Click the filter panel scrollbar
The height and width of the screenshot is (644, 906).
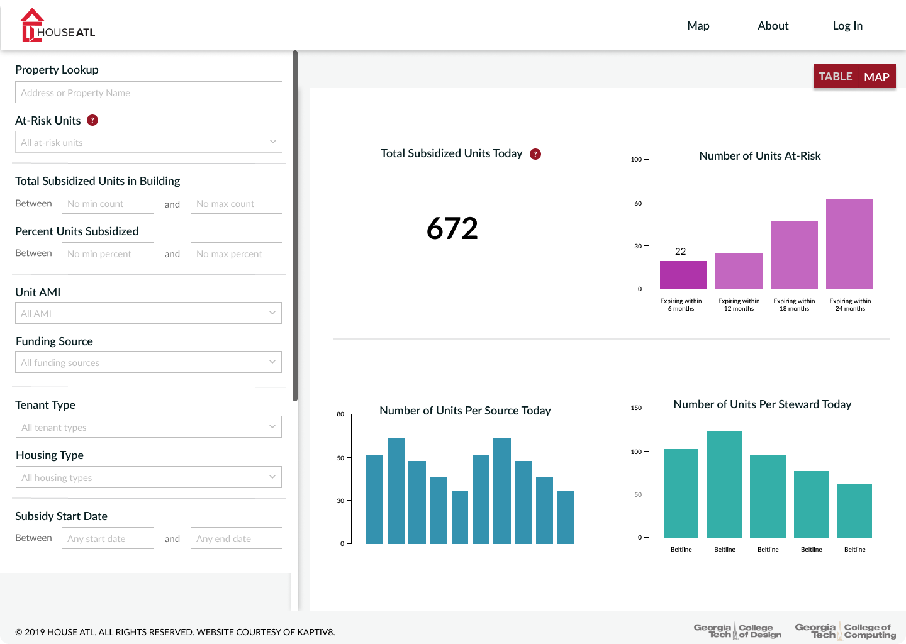295,226
